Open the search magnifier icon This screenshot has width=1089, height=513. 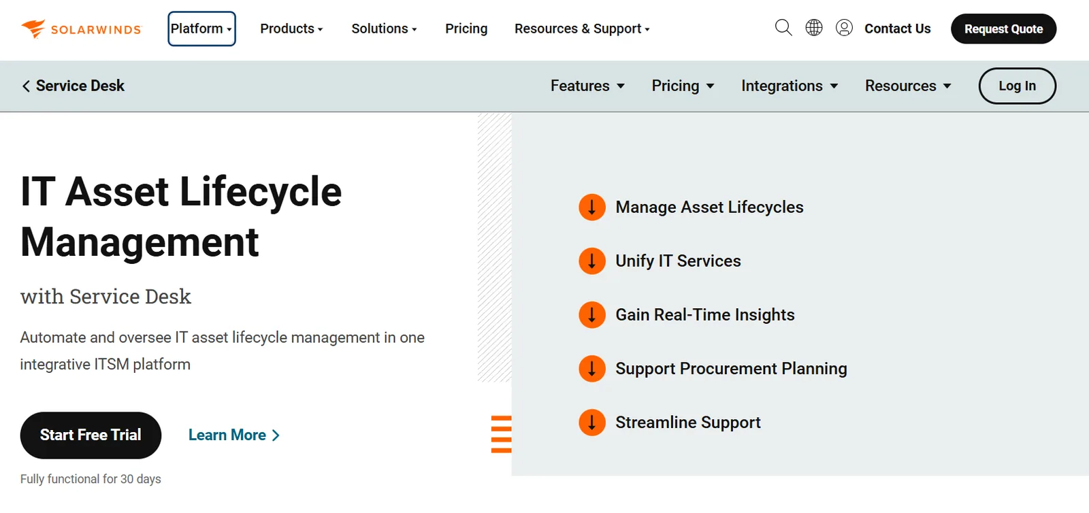coord(783,28)
